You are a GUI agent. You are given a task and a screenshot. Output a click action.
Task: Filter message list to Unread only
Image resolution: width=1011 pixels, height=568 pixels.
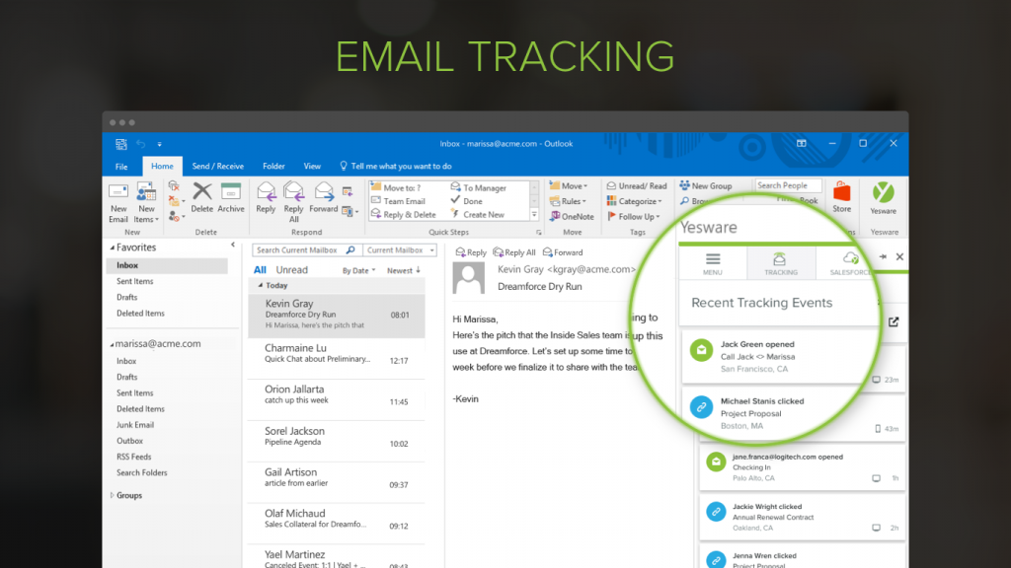294,269
